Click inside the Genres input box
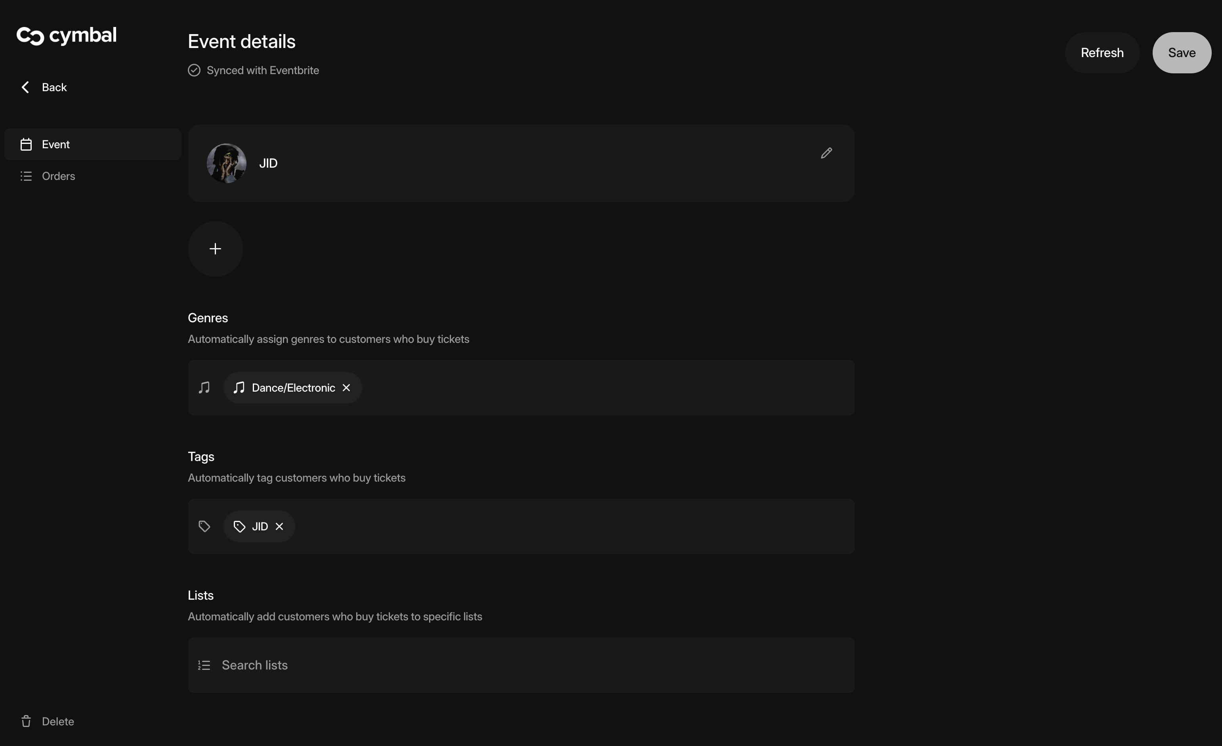1222x746 pixels. pos(595,388)
